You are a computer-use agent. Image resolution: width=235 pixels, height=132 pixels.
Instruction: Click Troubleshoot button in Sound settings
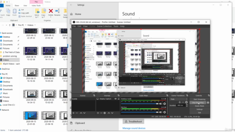133,121
